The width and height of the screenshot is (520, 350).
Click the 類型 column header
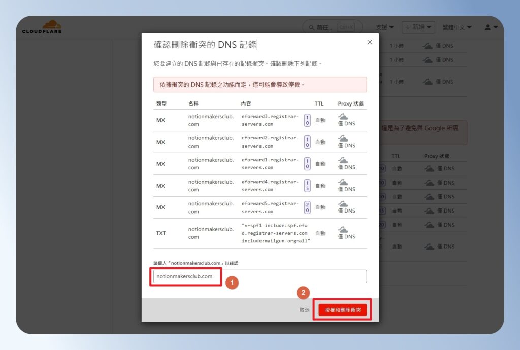(x=161, y=103)
